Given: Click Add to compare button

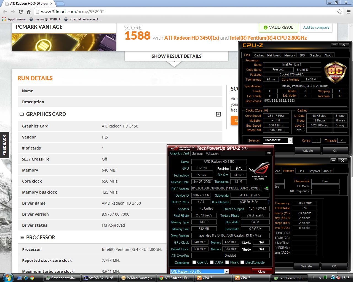Looking at the screenshot, I should tap(316, 27).
